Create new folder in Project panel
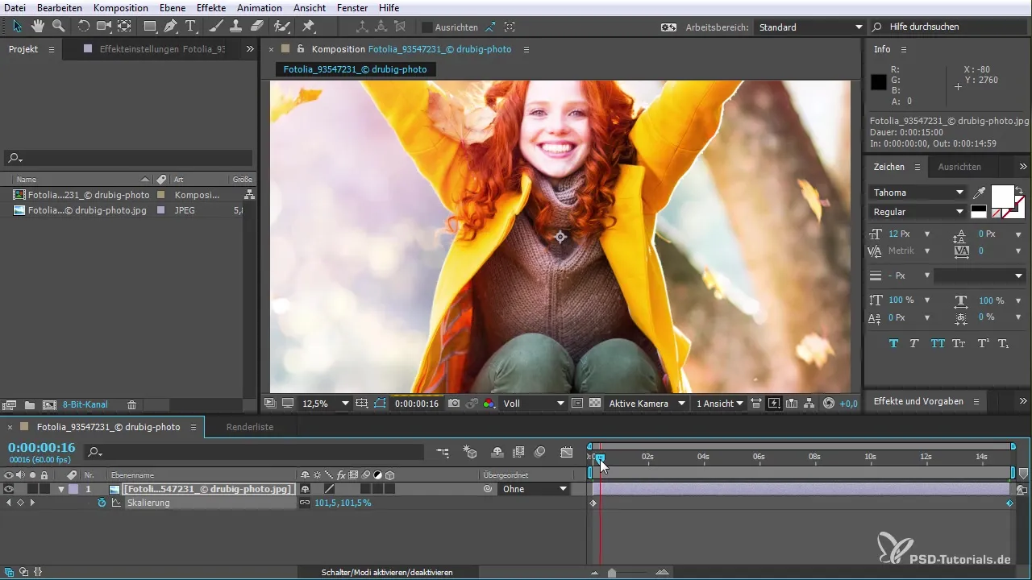 coord(30,404)
